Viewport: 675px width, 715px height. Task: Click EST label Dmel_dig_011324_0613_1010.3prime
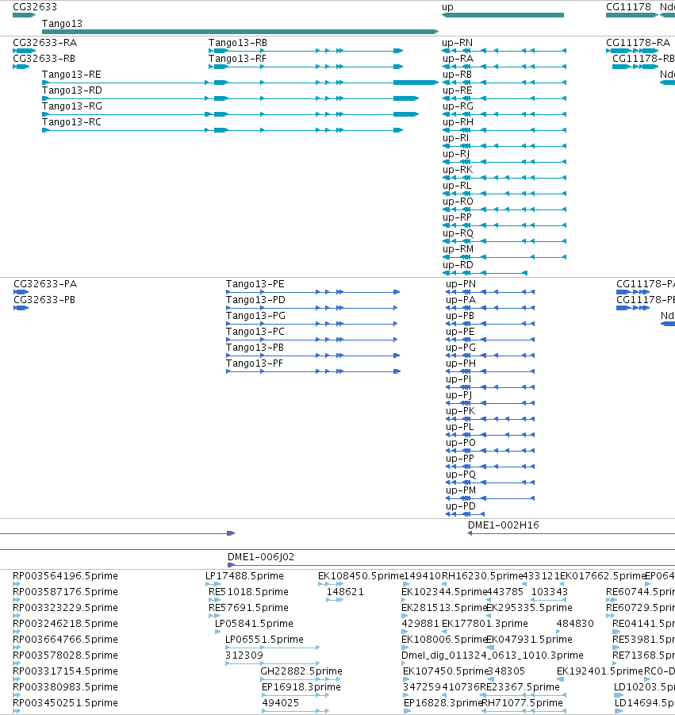tap(493, 655)
